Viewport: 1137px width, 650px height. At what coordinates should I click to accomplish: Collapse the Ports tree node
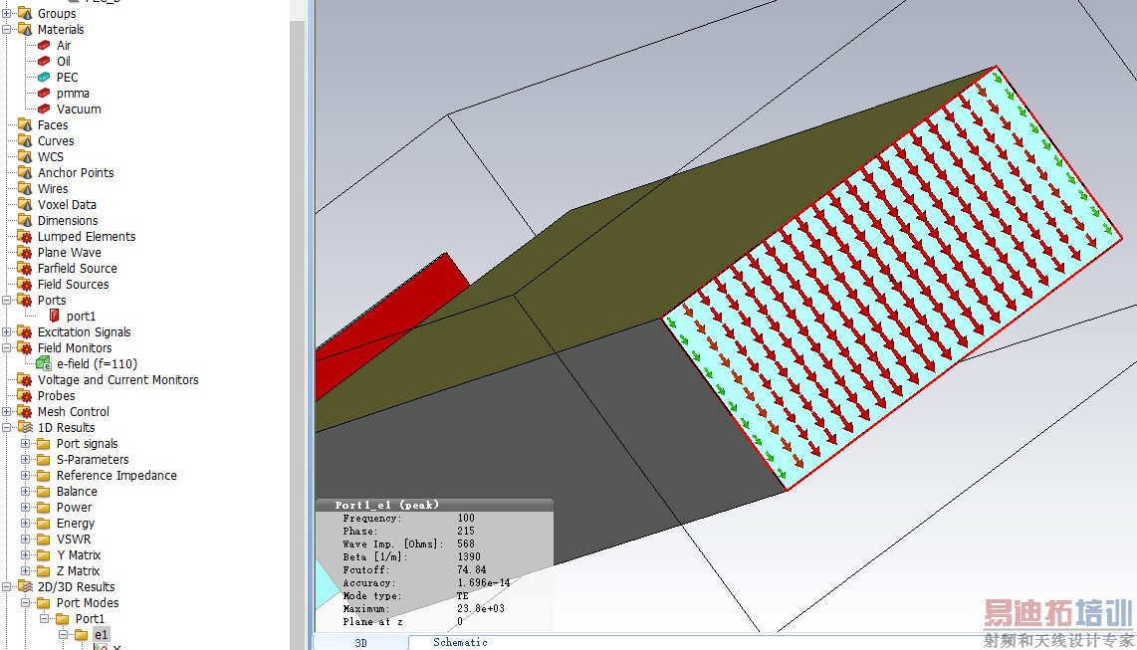tap(7, 300)
